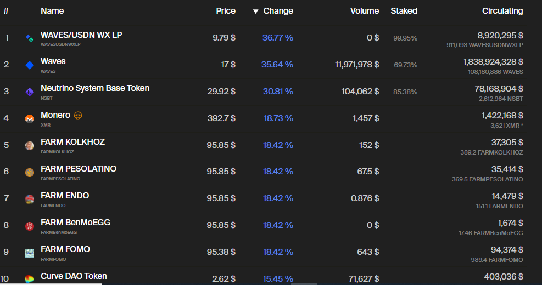Open the FARM KOLKHOZ token page
The image size is (542, 285).
73,142
